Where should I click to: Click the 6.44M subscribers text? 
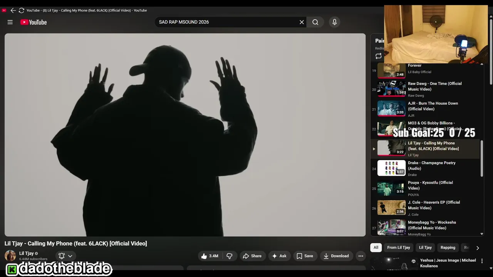(33, 259)
